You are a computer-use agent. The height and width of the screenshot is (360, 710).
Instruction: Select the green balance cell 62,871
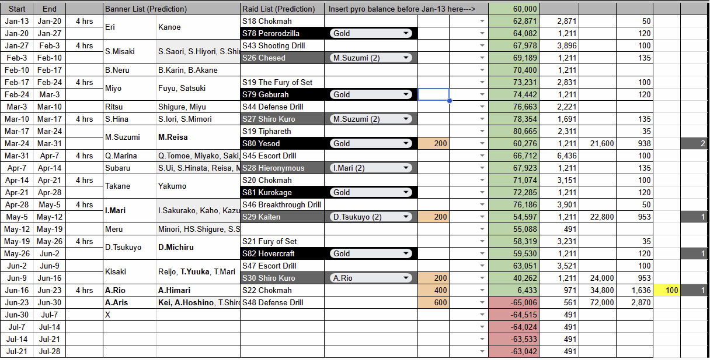click(514, 21)
